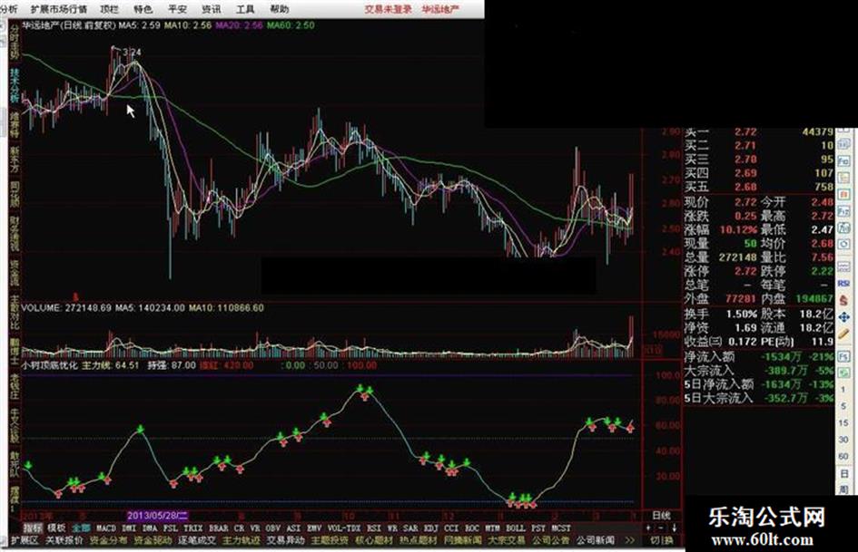Open the 特色 menu

click(x=143, y=9)
